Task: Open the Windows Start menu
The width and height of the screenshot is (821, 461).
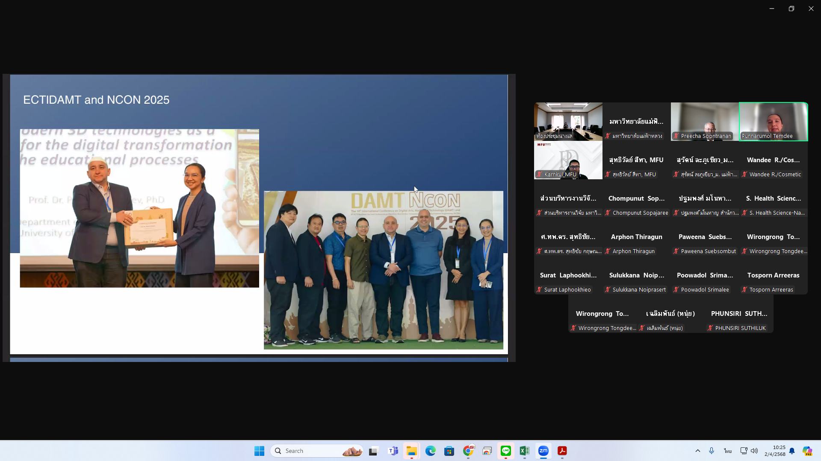Action: [x=259, y=451]
